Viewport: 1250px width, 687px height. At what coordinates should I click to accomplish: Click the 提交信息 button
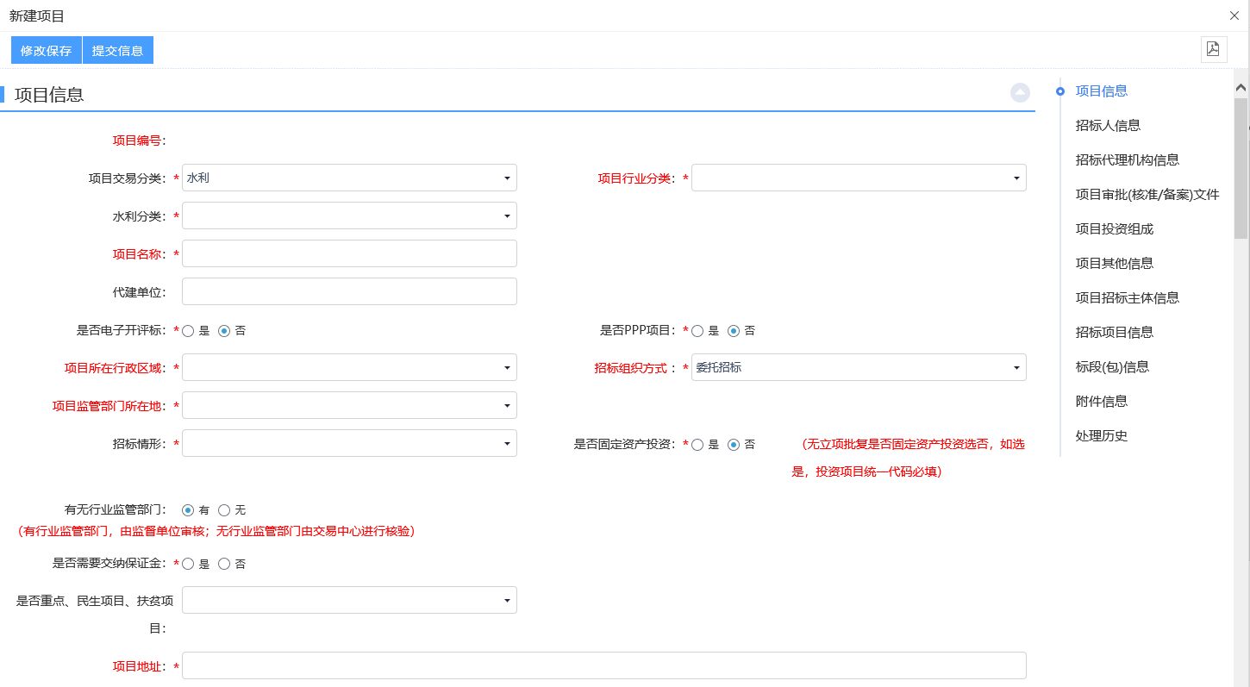click(118, 51)
